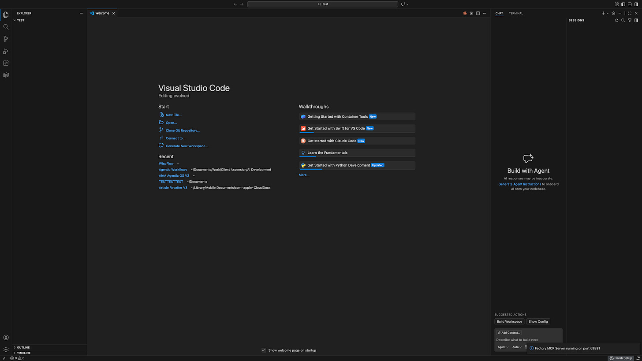The image size is (642, 361).
Task: Focus the Describe what to build next input
Action: (x=528, y=340)
